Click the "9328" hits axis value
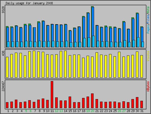Viewport: 151px width, 114px height. pos(3,10)
